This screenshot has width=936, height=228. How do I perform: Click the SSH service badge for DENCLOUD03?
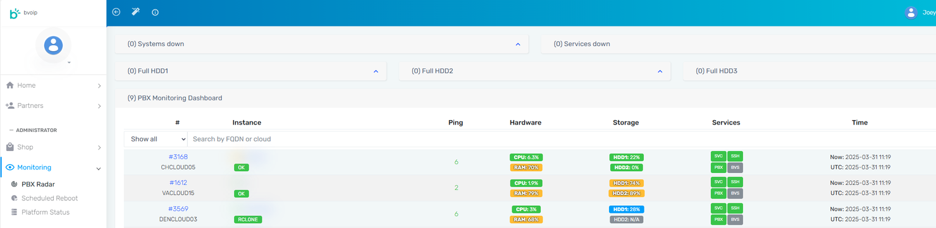pos(735,208)
